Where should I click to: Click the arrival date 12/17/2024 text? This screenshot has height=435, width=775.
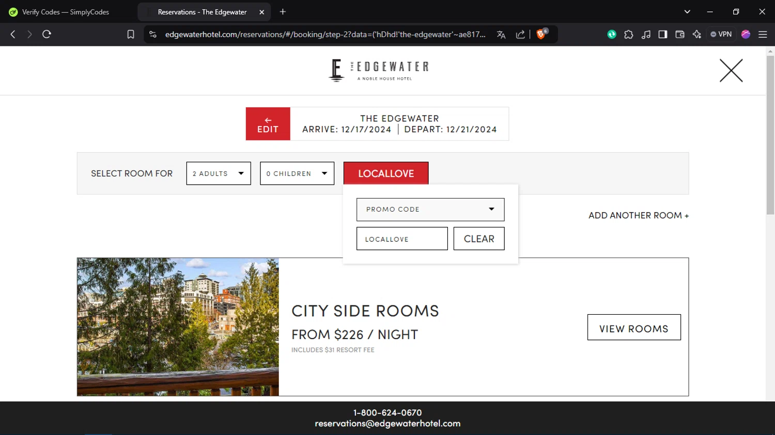pos(366,130)
